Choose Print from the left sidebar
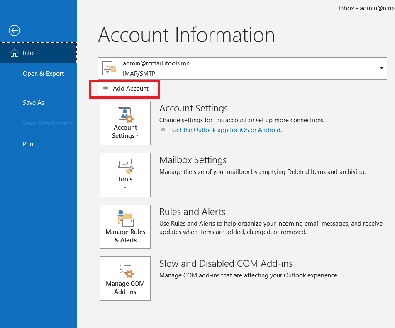This screenshot has height=328, width=395. coord(29,144)
